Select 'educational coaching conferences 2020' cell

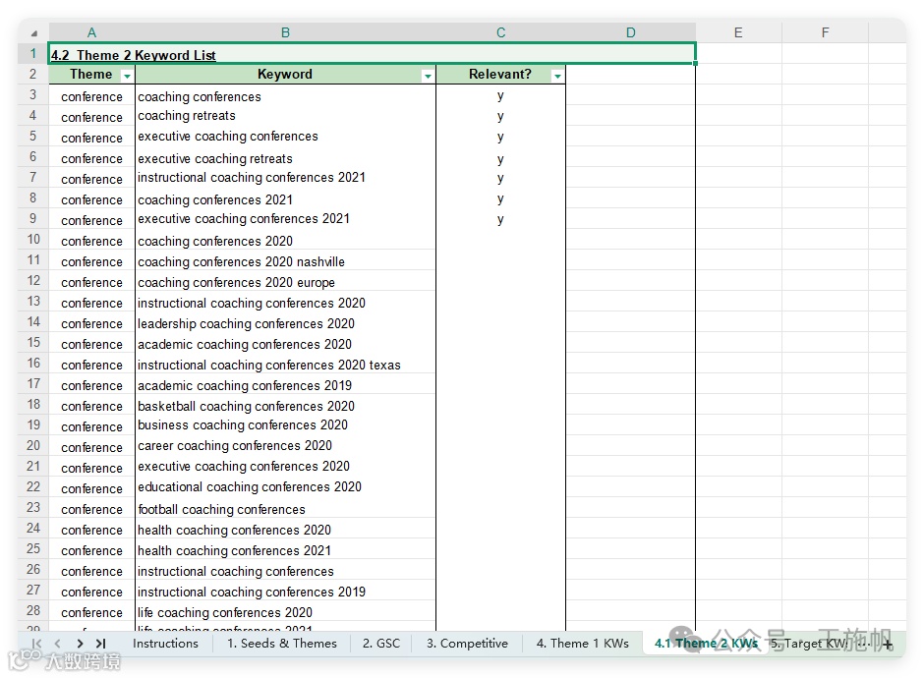[x=286, y=486]
